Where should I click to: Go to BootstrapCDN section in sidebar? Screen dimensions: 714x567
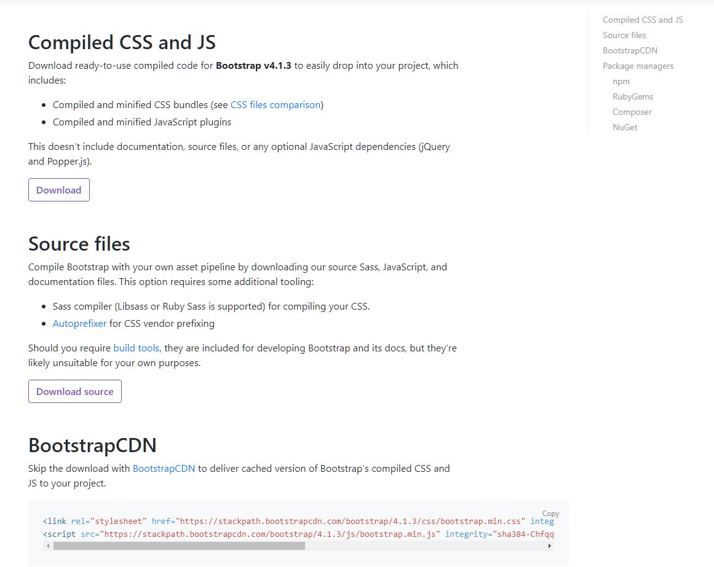630,51
